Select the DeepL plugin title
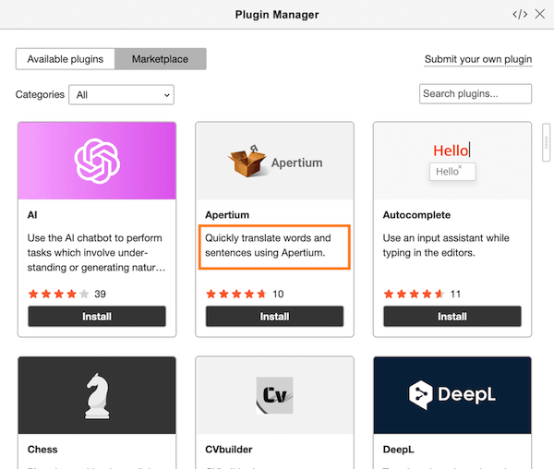554x469 pixels. point(399,450)
